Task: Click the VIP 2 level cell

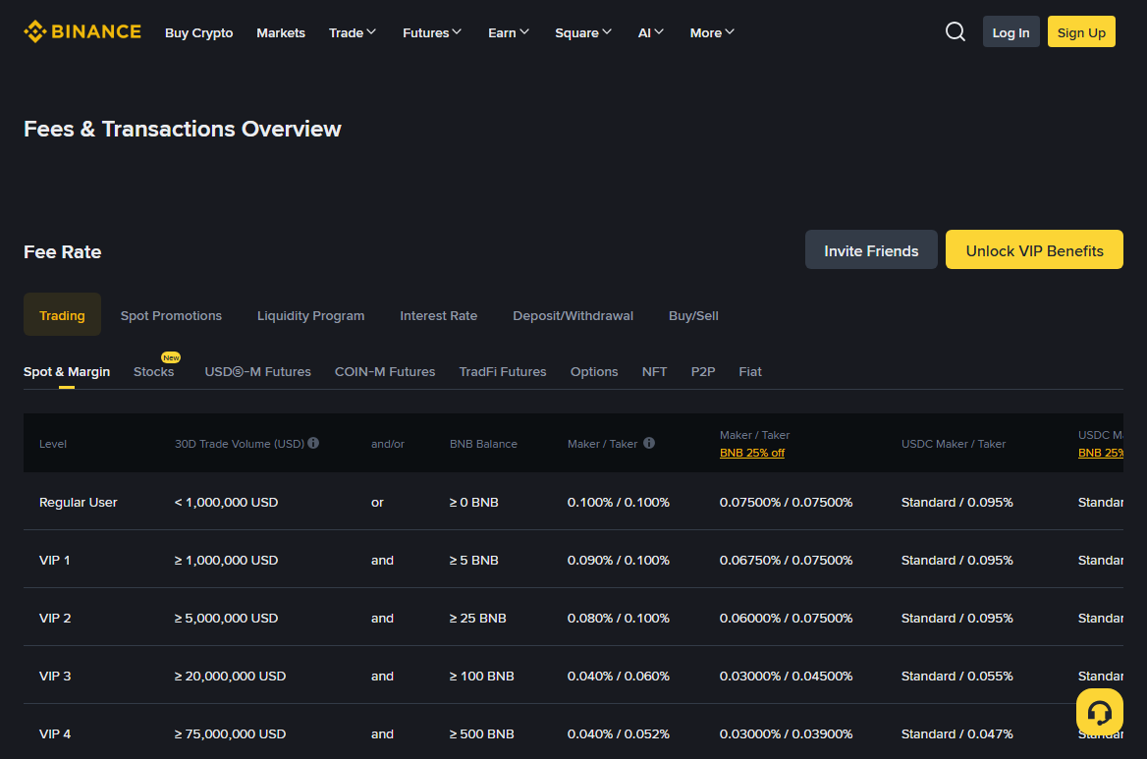Action: [x=55, y=618]
